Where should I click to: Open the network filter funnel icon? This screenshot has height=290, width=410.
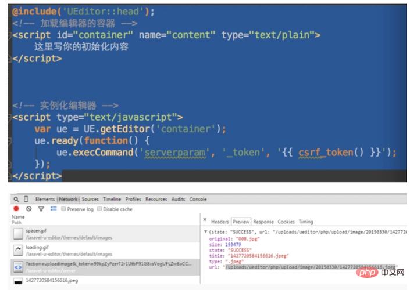click(41, 209)
